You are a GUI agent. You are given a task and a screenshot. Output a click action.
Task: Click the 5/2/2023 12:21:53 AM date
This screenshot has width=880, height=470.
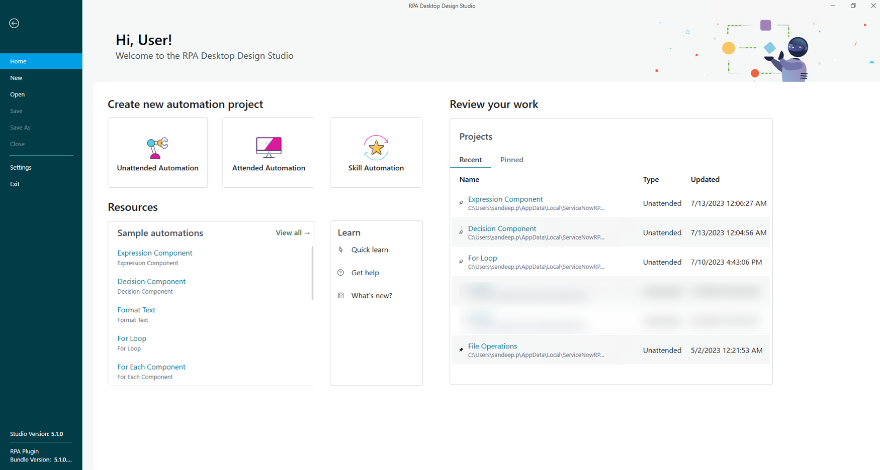point(727,350)
